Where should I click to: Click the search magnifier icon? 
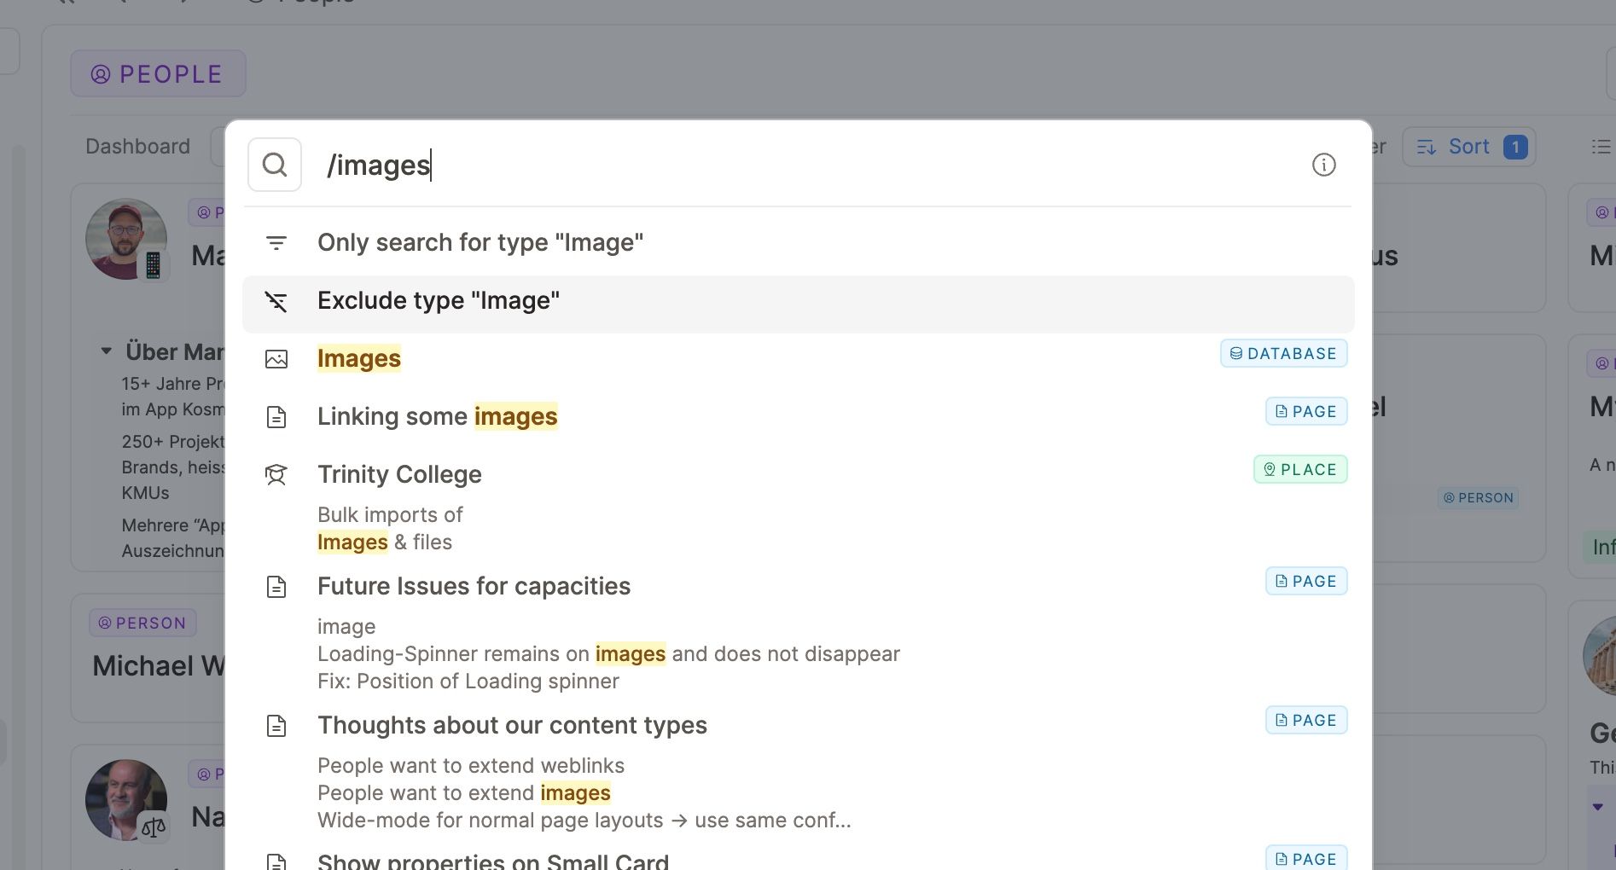click(x=275, y=165)
